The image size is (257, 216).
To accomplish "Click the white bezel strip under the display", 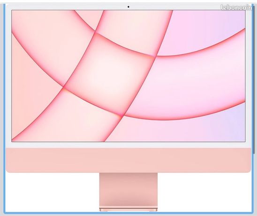I will pyautogui.click(x=128, y=145).
